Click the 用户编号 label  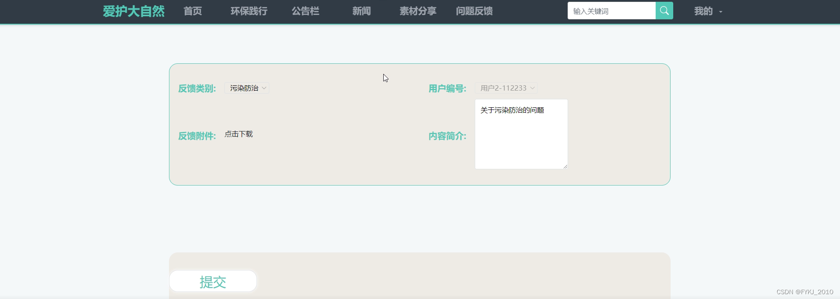(447, 88)
